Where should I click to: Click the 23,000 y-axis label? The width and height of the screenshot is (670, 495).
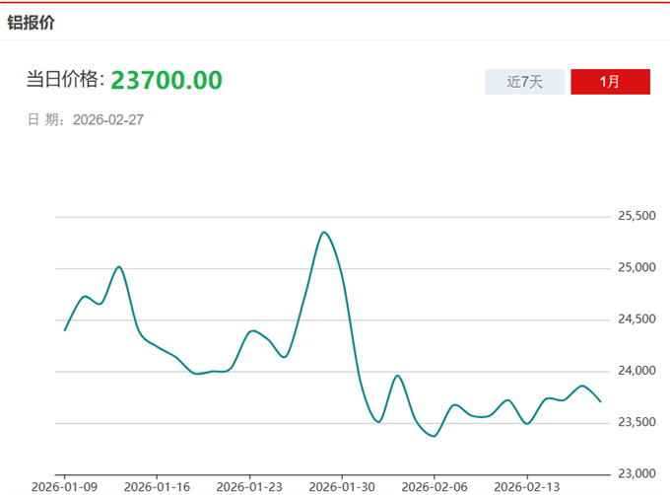tap(636, 474)
